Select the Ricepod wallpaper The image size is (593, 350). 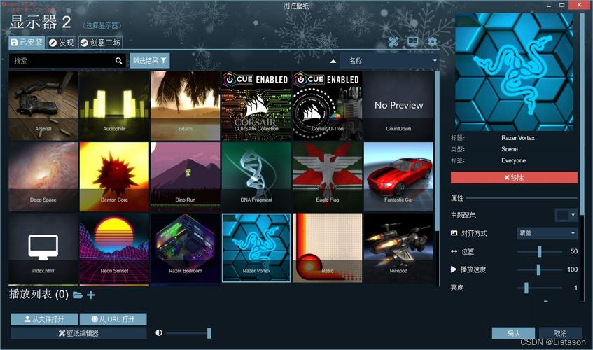pos(398,248)
